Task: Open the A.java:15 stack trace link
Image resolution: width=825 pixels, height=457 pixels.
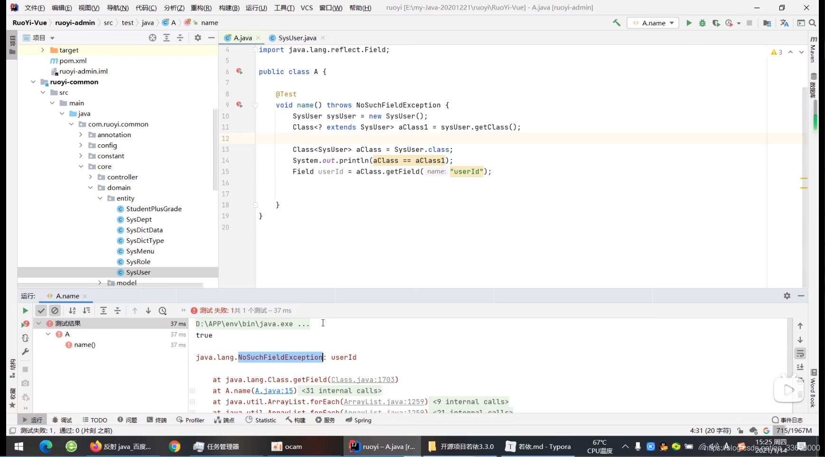Action: [x=274, y=391]
